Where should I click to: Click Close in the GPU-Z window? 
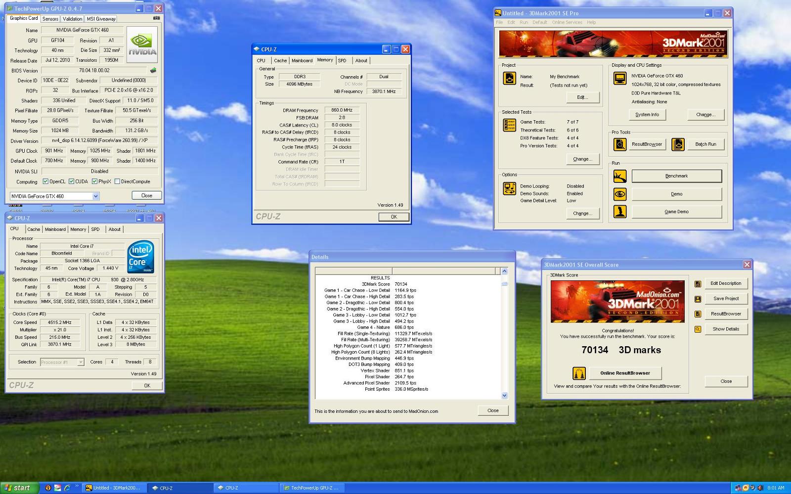pyautogui.click(x=147, y=195)
